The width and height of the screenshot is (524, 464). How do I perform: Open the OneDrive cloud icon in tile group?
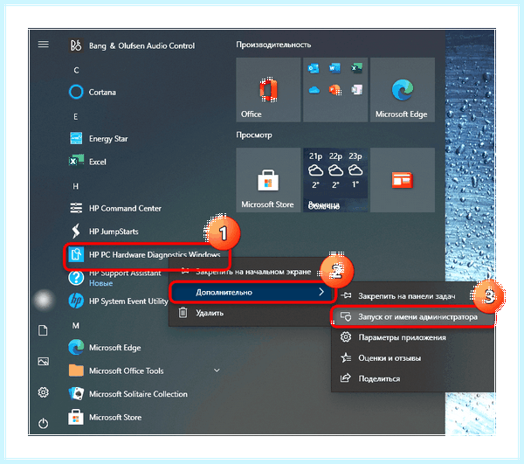(314, 90)
